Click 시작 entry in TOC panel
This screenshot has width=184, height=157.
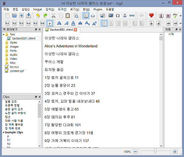click(171, 34)
